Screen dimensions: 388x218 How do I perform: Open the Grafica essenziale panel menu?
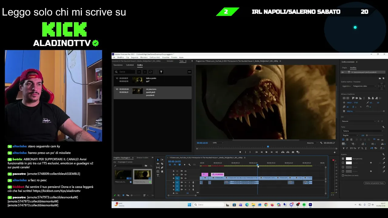356,62
